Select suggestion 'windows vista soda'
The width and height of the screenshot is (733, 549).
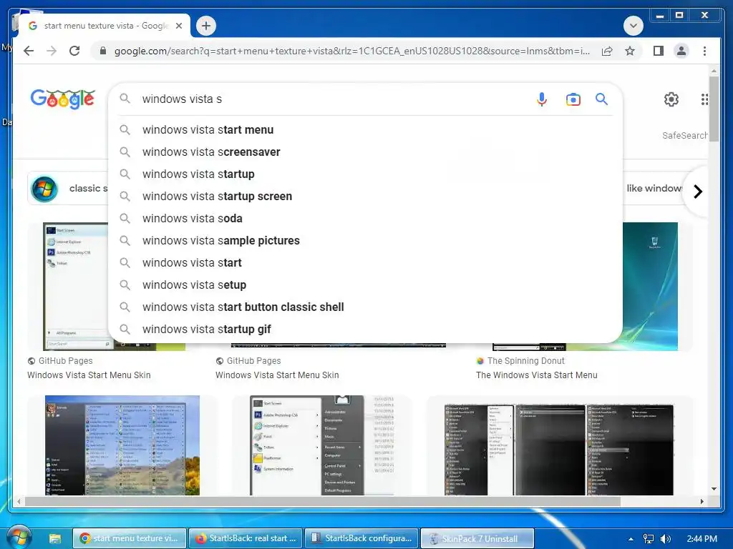365,219
